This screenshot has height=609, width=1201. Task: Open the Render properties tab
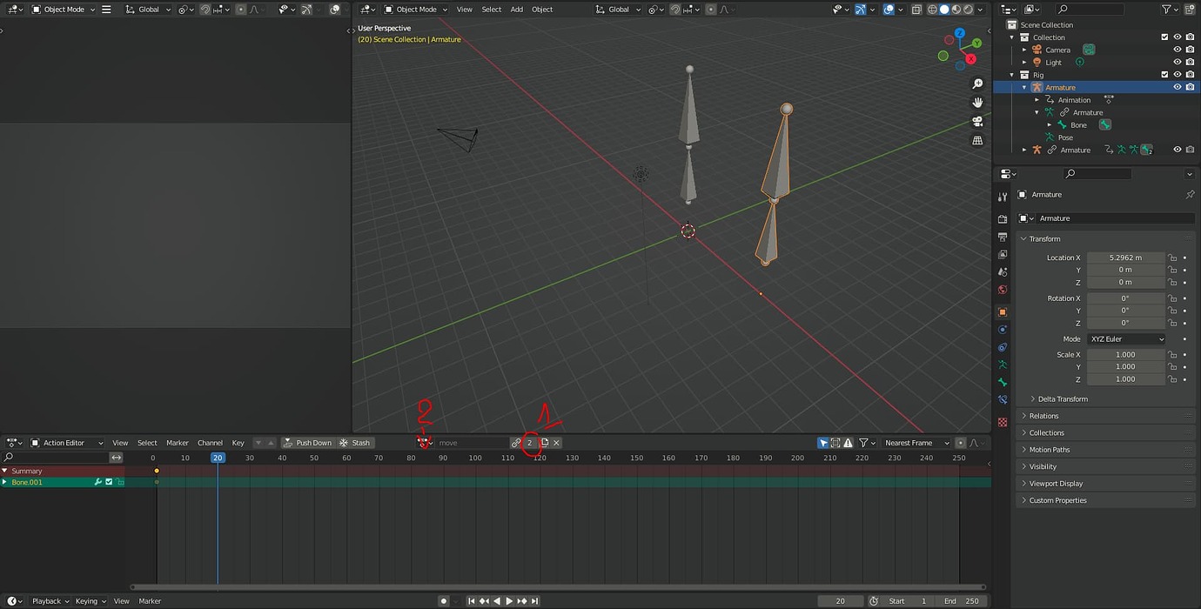(x=1003, y=219)
